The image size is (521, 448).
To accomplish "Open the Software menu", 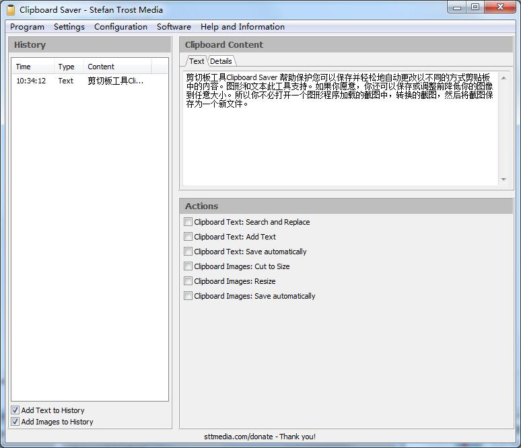I will [x=174, y=27].
